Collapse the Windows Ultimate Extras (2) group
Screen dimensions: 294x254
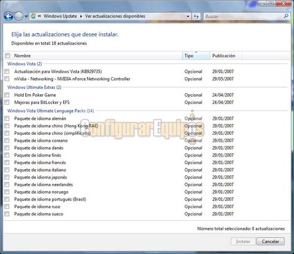tap(34, 87)
